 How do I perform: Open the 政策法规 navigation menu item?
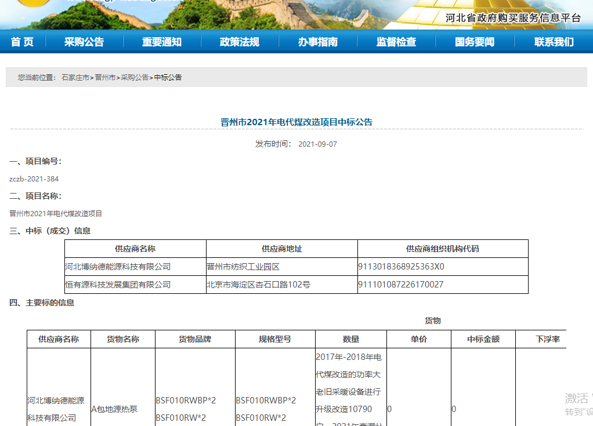[238, 41]
